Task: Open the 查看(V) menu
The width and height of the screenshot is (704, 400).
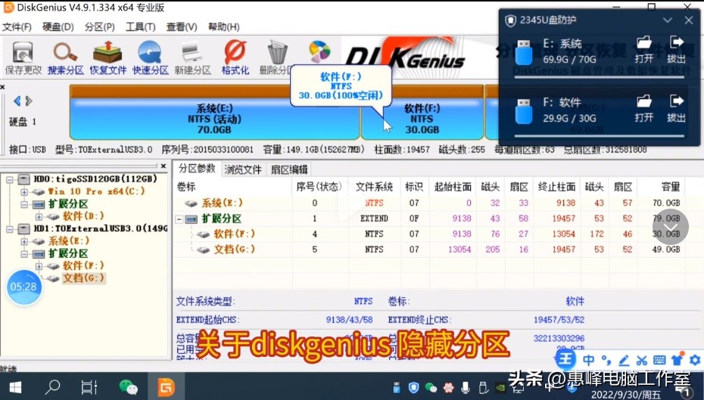Action: click(182, 27)
